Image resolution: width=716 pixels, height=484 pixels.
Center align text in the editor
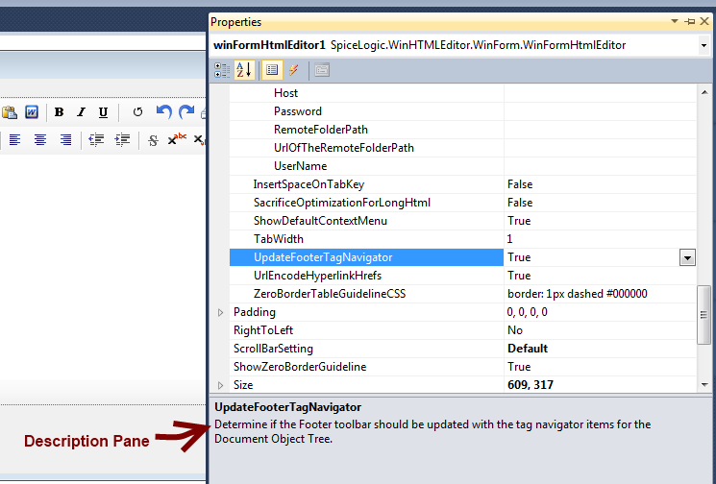click(x=40, y=140)
